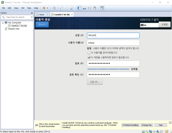Uncheck the require password checkbox

point(89,57)
